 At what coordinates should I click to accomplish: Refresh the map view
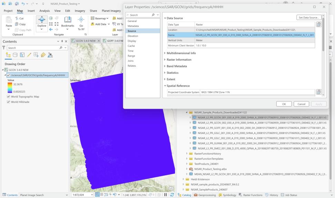172,195
